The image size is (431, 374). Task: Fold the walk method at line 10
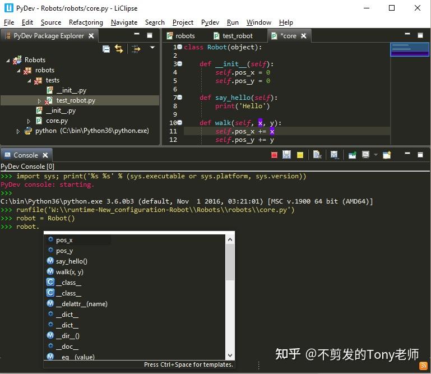click(180, 123)
